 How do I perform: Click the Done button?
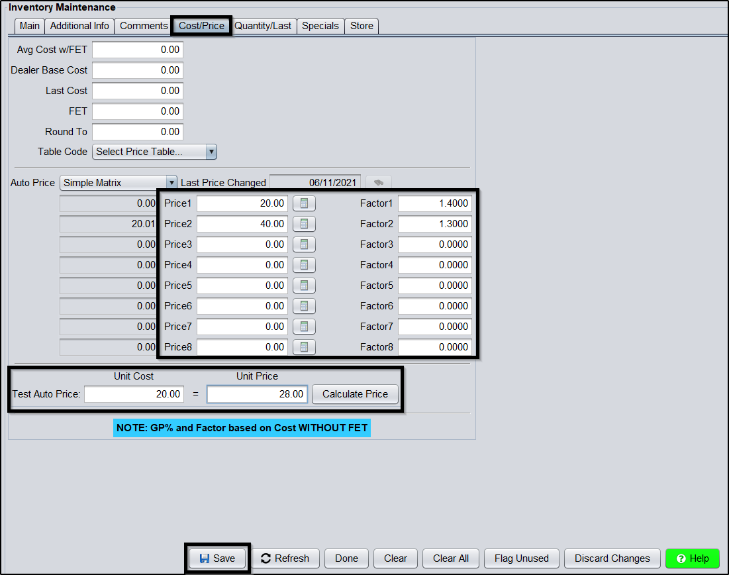pos(346,558)
